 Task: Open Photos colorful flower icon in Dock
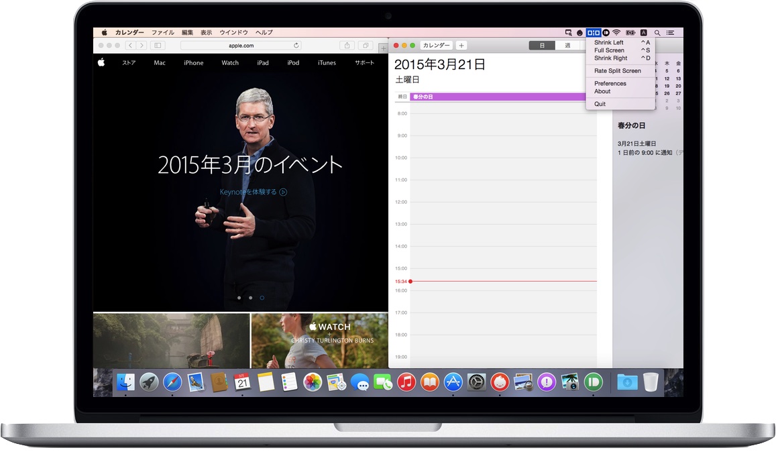313,382
